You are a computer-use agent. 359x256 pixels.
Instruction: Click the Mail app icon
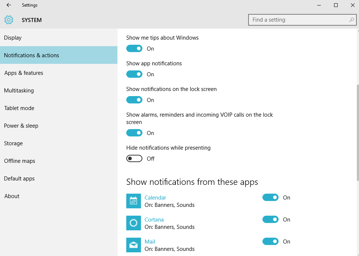pos(134,245)
